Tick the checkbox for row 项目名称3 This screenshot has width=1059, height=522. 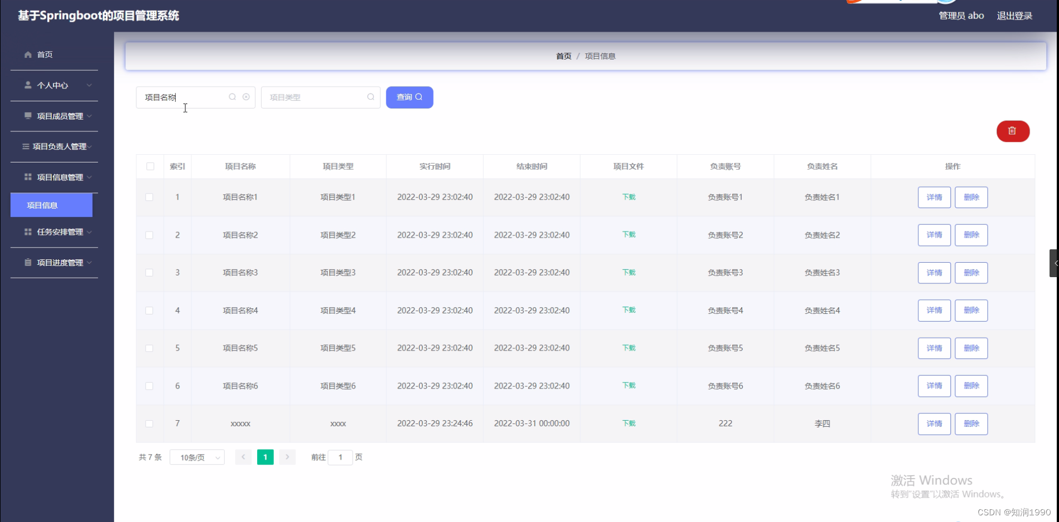click(149, 272)
